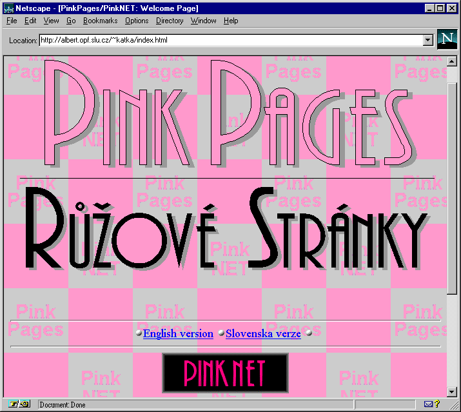Open the Go menu
The image size is (461, 412).
71,21
